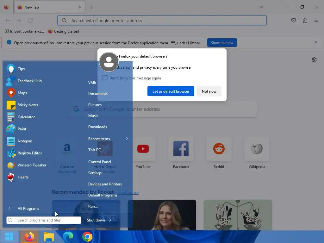Open Pocket story with smiling woman
Viewport: 324px width, 243px height.
[x=162, y=215]
